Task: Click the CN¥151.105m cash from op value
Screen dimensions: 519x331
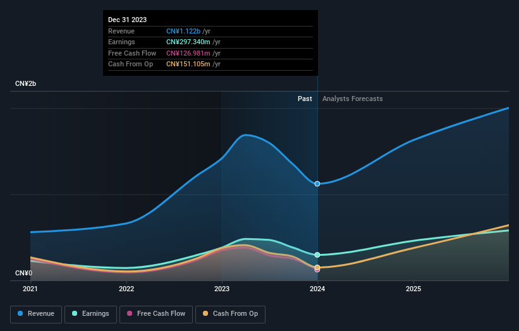Action: click(x=188, y=64)
